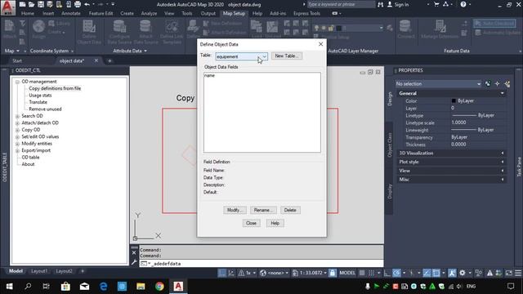Expand the Attach/detach OD tree node
The height and width of the screenshot is (294, 523).
(17, 123)
